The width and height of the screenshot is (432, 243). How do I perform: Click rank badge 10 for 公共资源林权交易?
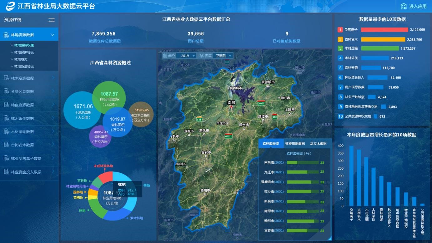(x=340, y=117)
